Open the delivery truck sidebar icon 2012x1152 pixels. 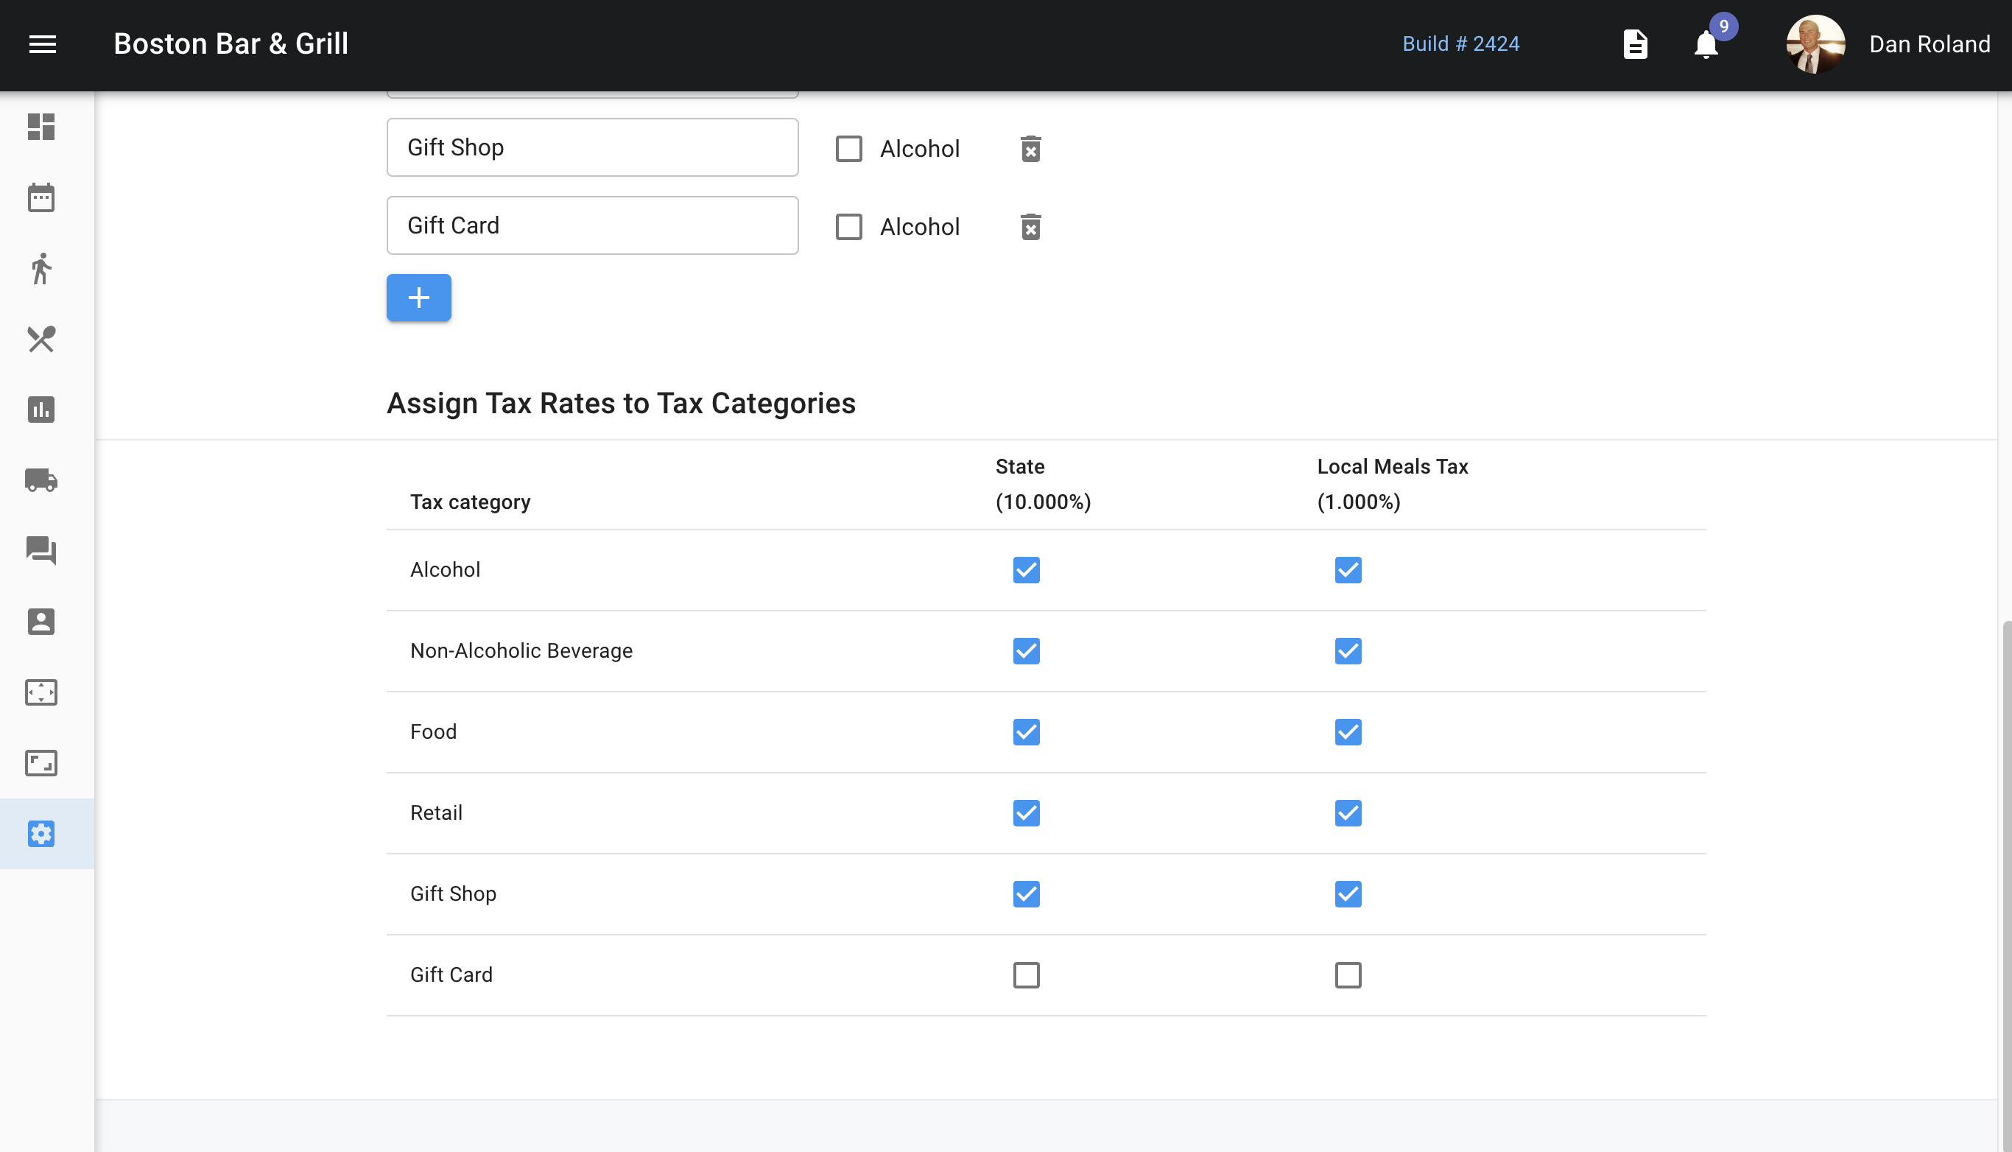41,480
